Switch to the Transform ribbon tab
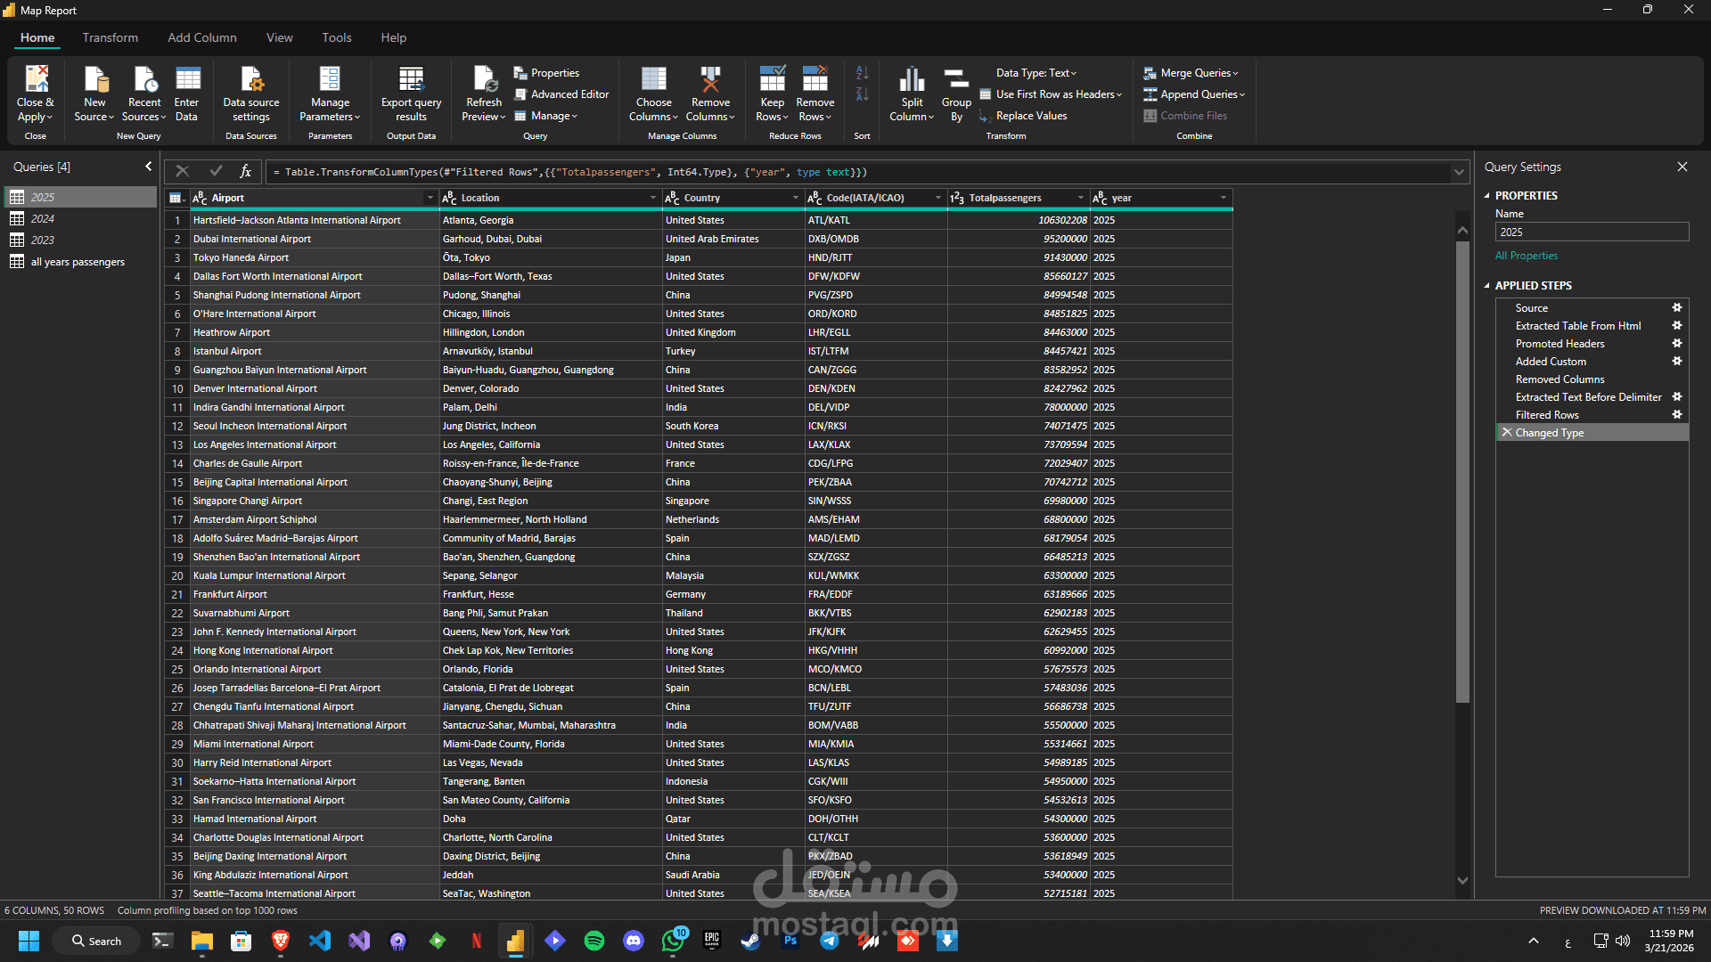The height and width of the screenshot is (962, 1711). [111, 37]
